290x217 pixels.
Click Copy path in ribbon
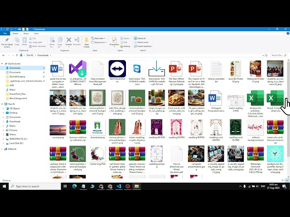(36, 42)
